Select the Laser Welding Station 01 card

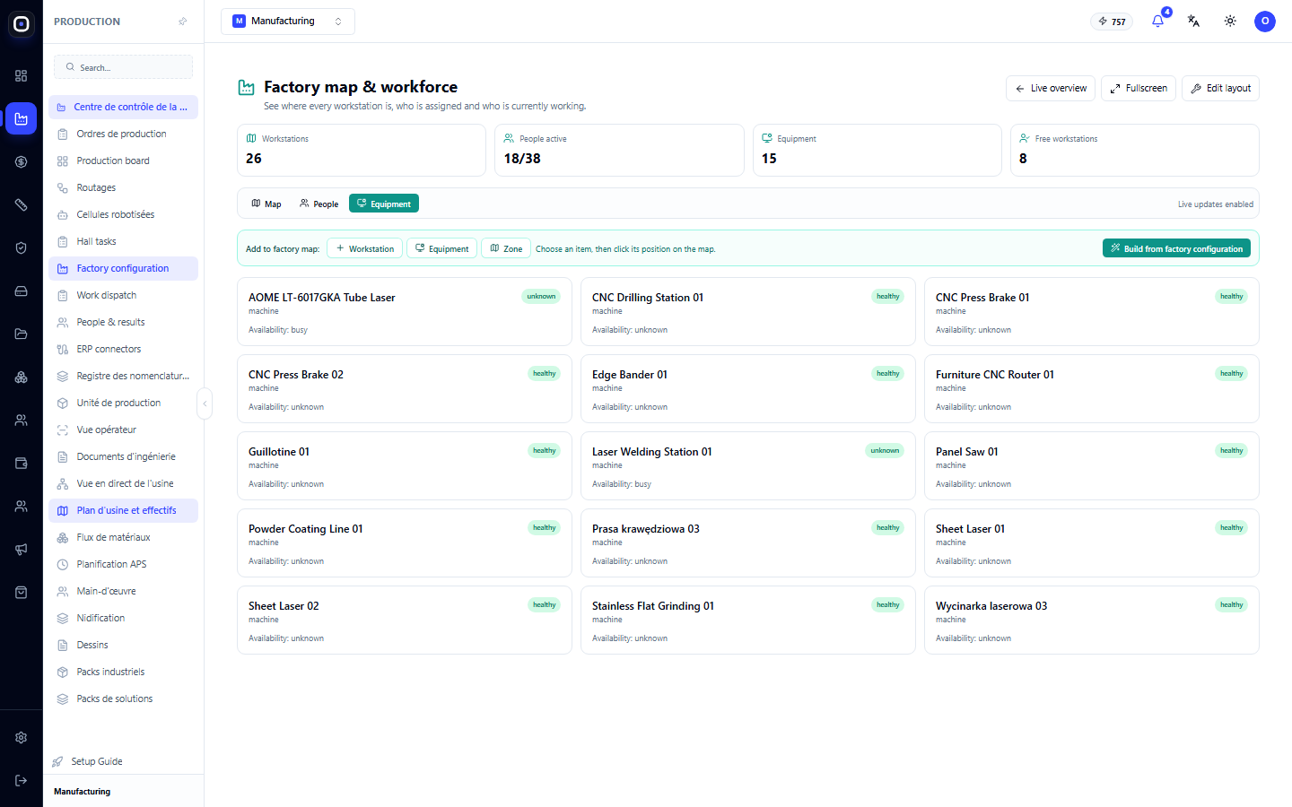tap(748, 465)
